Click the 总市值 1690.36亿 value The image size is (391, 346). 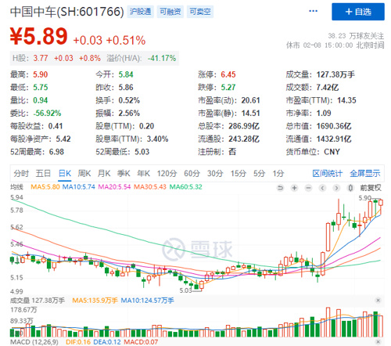pos(334,126)
